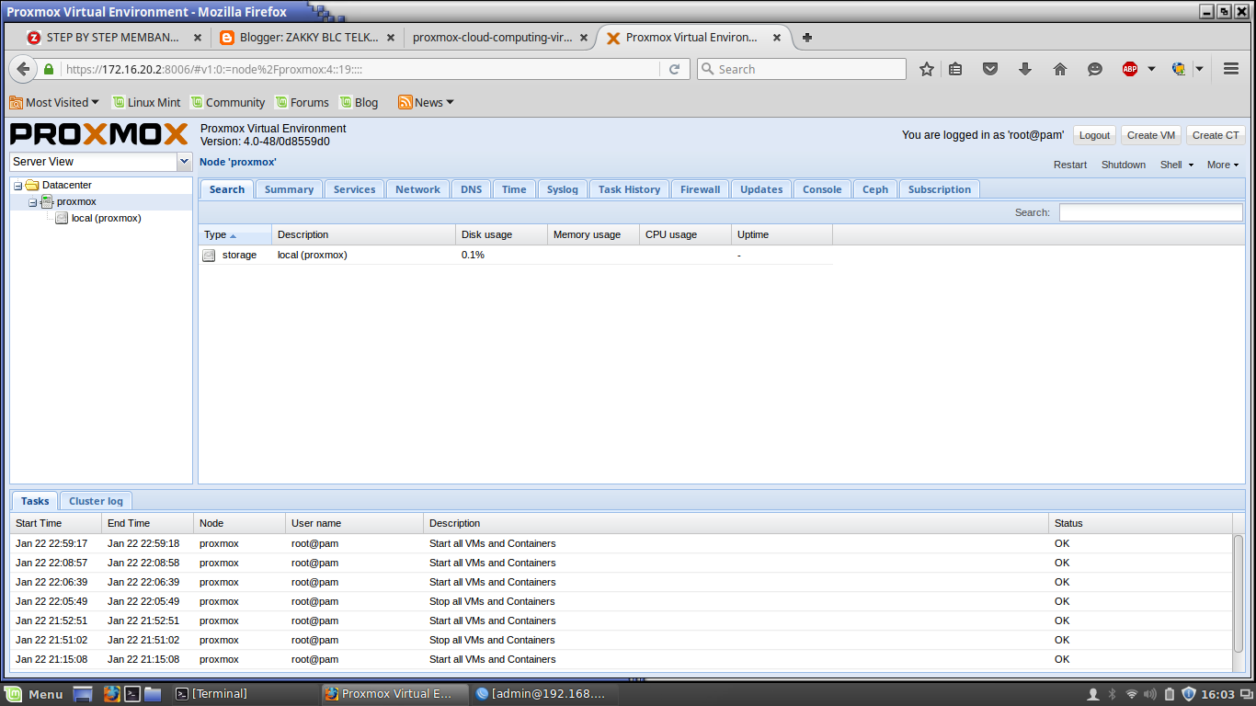Bookmark this page with the star icon
Viewport: 1256px width, 706px height.
coord(927,69)
